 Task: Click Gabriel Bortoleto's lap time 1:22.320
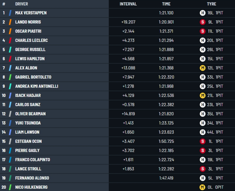166,77
